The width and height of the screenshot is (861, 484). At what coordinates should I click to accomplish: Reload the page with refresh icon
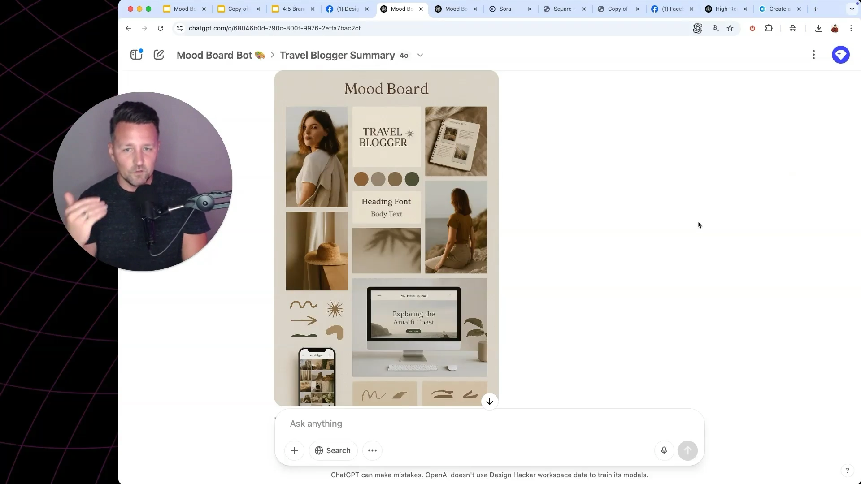(x=161, y=28)
